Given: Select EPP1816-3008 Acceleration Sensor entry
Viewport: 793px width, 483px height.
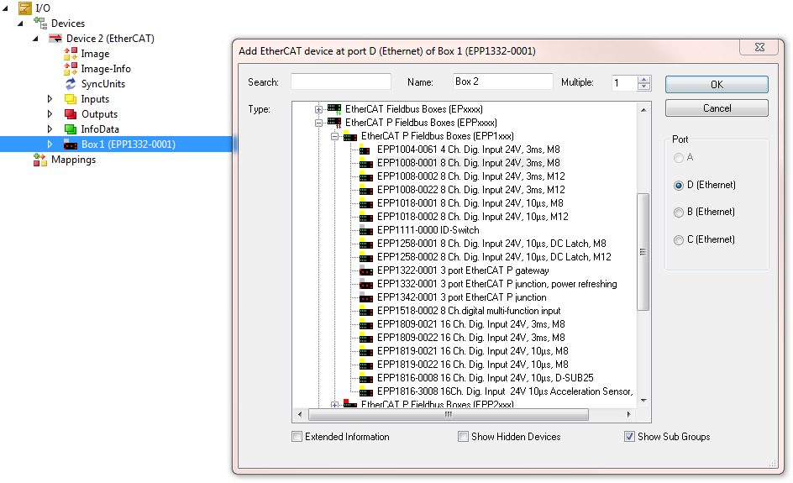Looking at the screenshot, I should point(505,391).
